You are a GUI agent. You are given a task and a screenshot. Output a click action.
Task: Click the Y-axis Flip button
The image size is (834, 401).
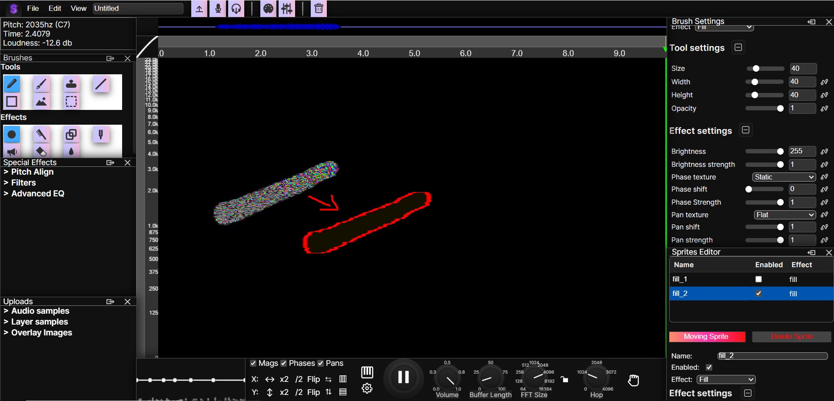[313, 392]
